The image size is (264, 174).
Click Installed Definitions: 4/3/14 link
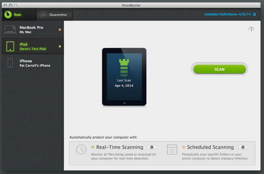pos(228,14)
